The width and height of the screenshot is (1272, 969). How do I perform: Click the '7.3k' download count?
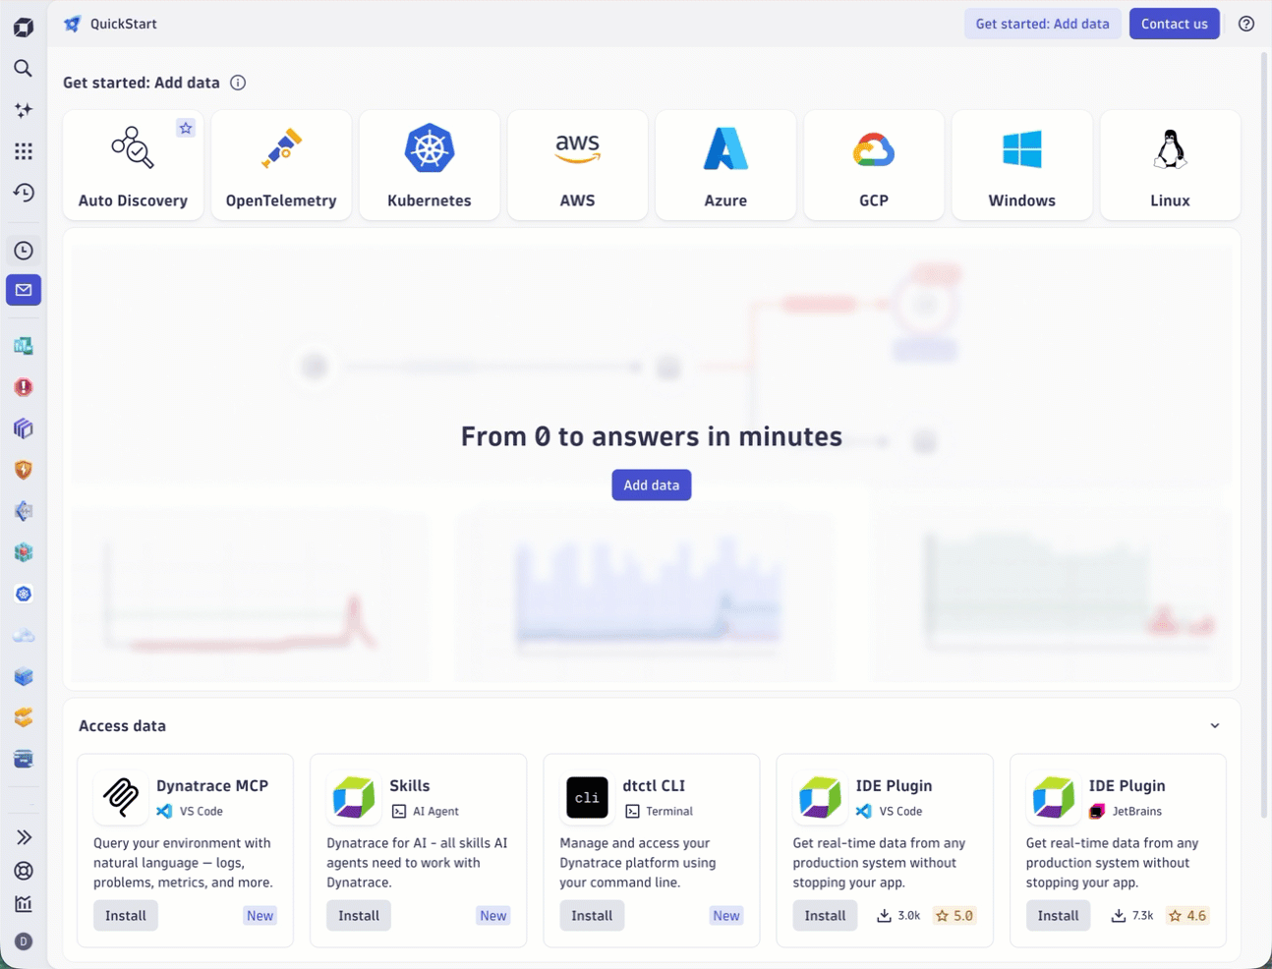(x=1132, y=915)
